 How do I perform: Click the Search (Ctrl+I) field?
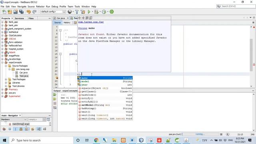(x=236, y=6)
